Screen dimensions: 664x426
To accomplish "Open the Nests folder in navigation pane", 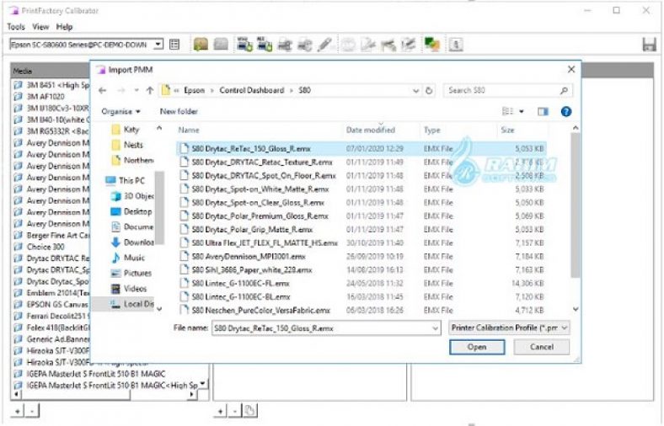I will click(127, 145).
